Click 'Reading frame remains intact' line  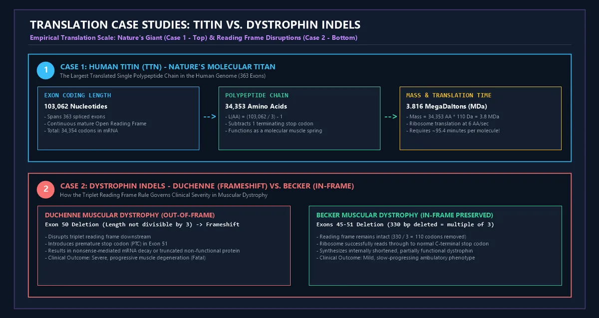(x=391, y=236)
